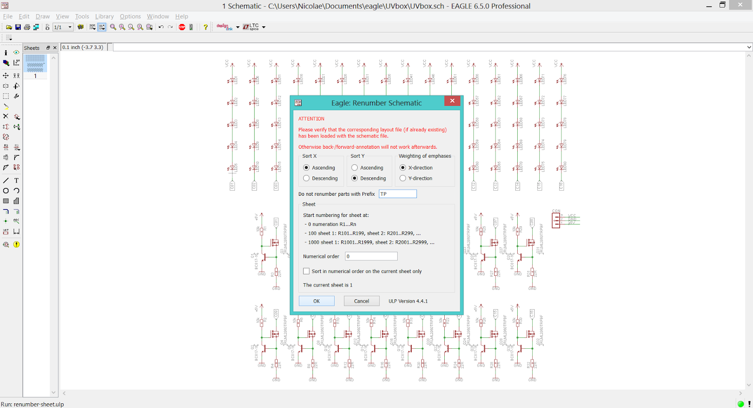Zoom out of the schematic
Image resolution: width=753 pixels, height=408 pixels.
(x=131, y=27)
